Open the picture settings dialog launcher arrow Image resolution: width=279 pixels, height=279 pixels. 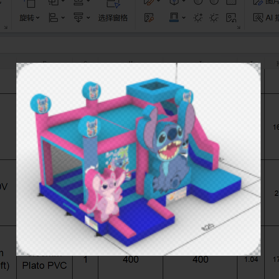tap(239, 27)
